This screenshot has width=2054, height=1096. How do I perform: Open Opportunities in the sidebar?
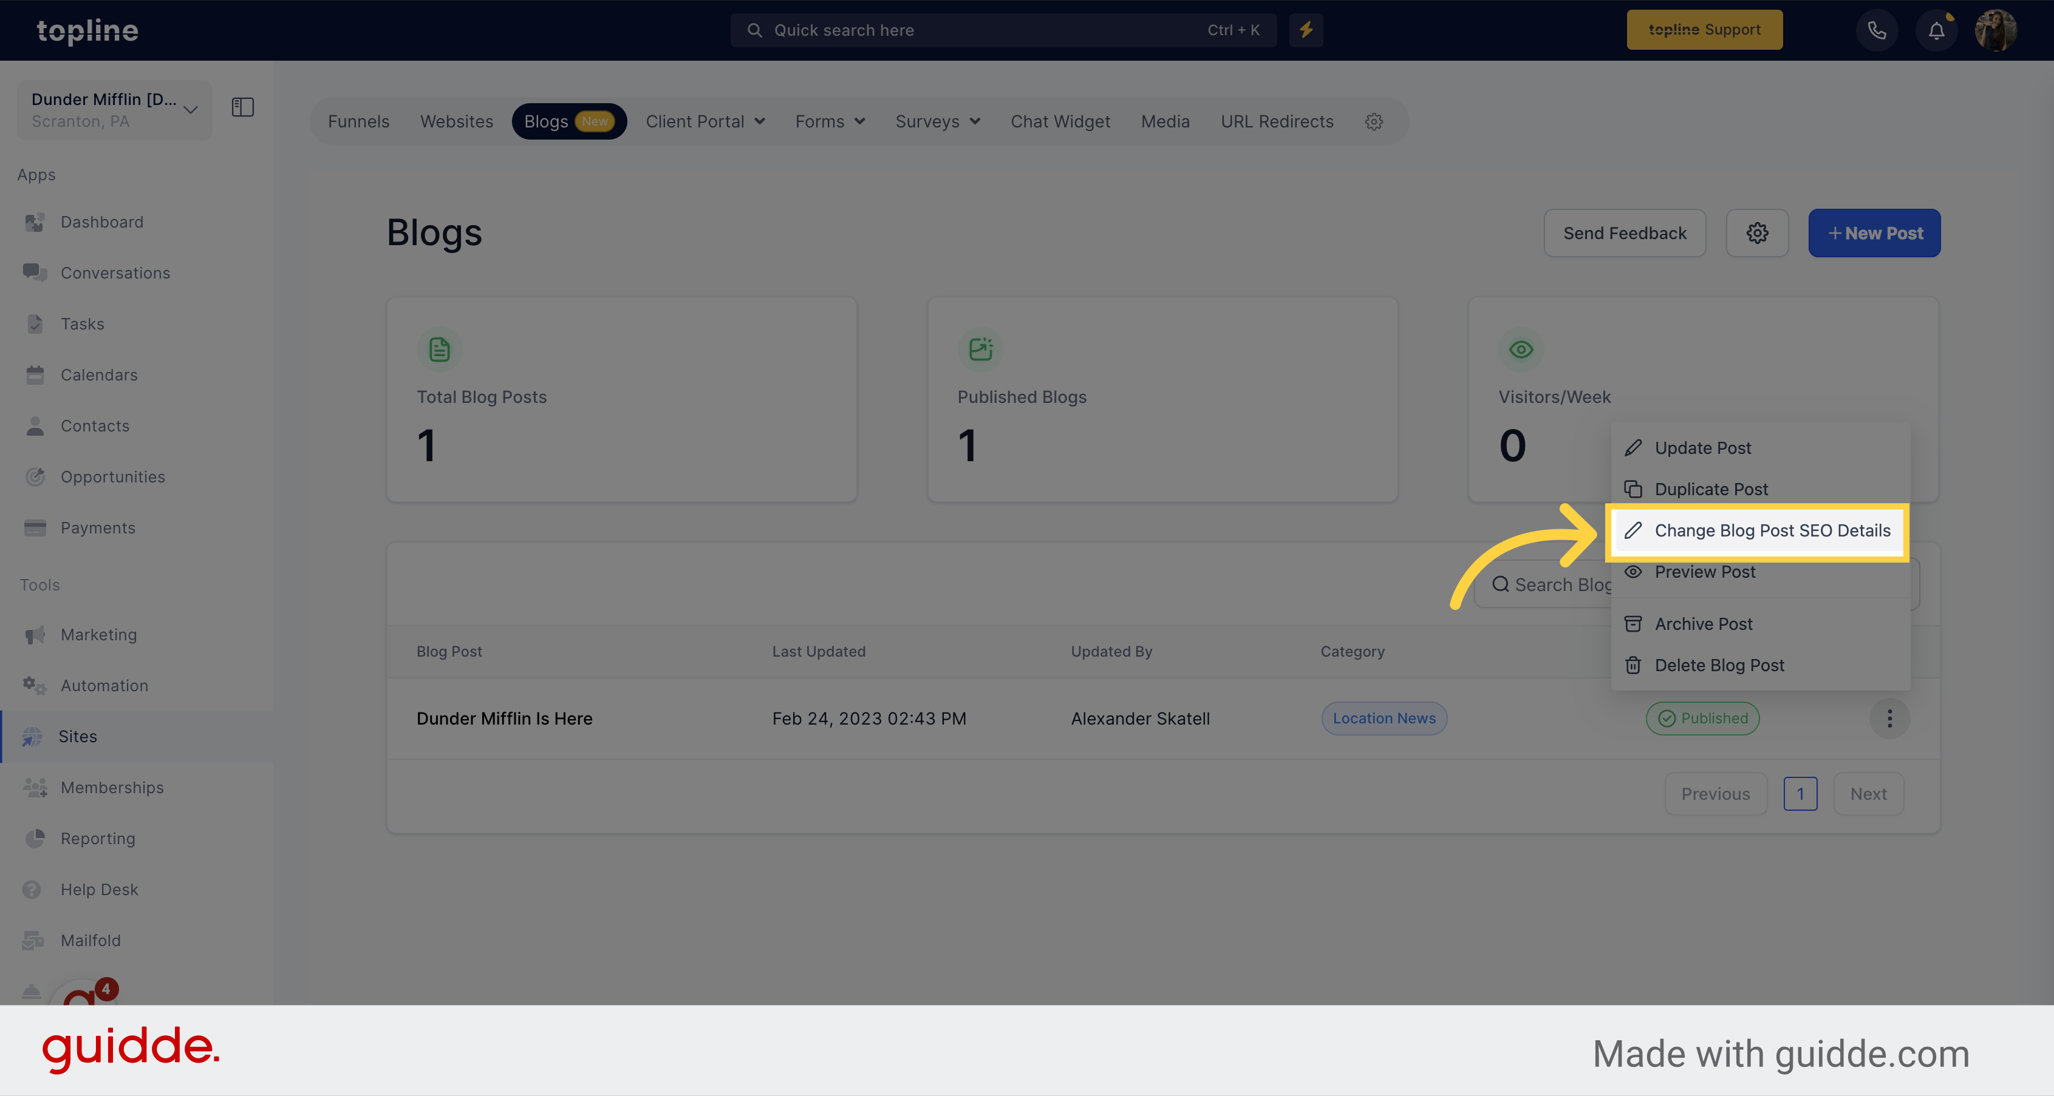[x=112, y=477]
